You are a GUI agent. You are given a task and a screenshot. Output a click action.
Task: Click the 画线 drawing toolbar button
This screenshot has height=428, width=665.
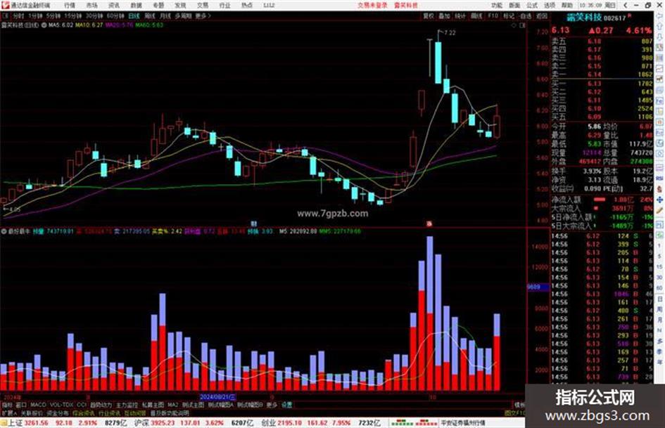(x=476, y=15)
